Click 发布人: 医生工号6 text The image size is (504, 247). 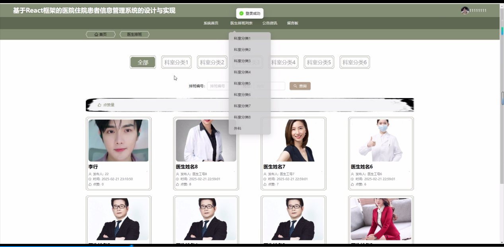click(369, 174)
